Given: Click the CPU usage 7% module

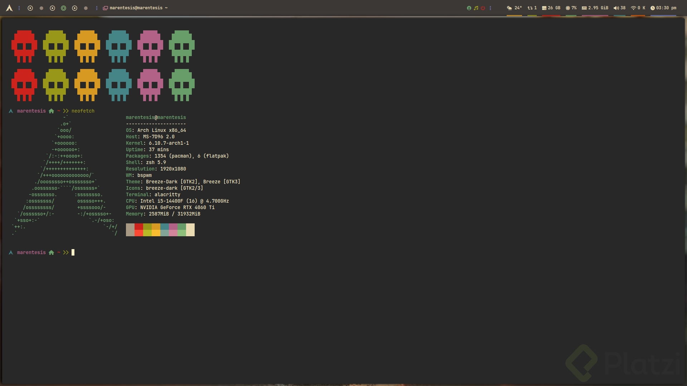Looking at the screenshot, I should click(x=571, y=8).
